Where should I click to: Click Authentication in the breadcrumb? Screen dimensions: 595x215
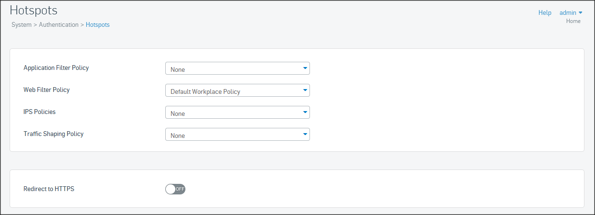58,24
